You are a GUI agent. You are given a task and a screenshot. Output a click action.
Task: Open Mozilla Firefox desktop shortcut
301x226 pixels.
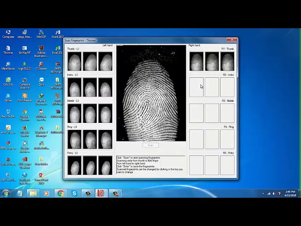(x=24, y=131)
